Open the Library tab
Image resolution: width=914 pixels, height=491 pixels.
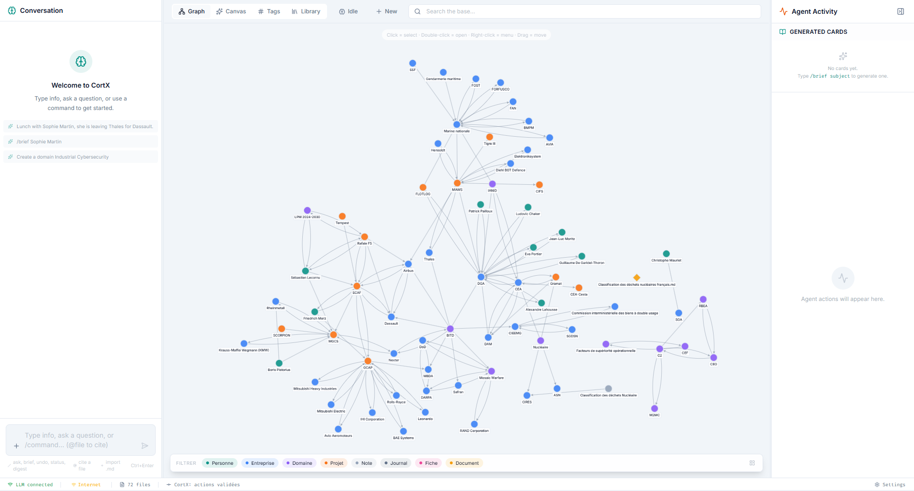click(306, 11)
